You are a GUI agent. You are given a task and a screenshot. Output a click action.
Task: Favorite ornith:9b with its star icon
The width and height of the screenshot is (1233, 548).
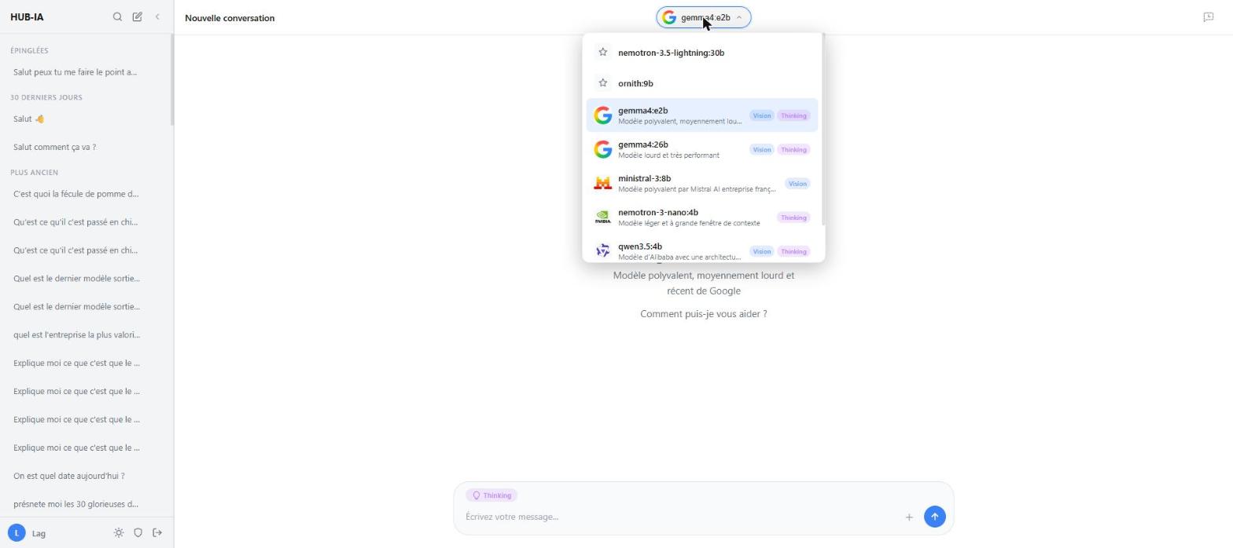(x=603, y=83)
